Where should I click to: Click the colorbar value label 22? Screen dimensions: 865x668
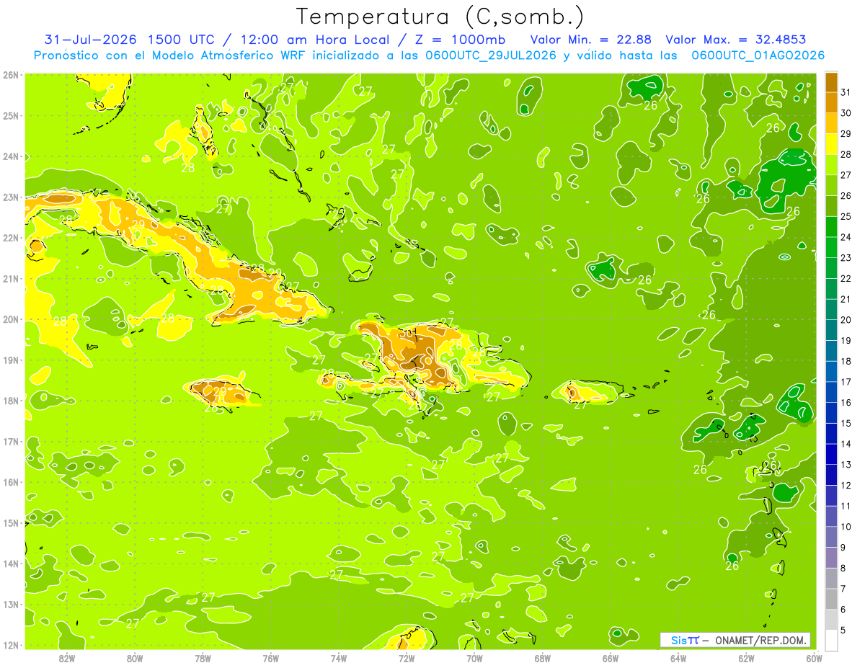coord(846,278)
